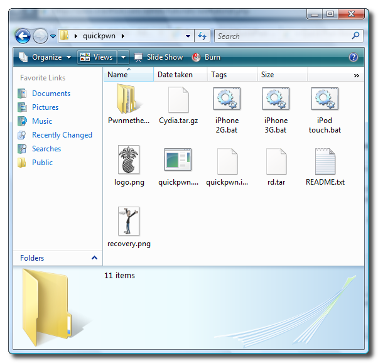Open Help with the question mark icon
378x363 pixels.
point(353,57)
